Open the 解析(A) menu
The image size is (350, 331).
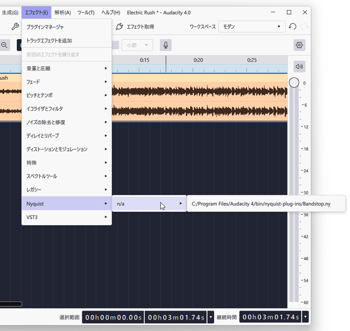[x=63, y=12]
